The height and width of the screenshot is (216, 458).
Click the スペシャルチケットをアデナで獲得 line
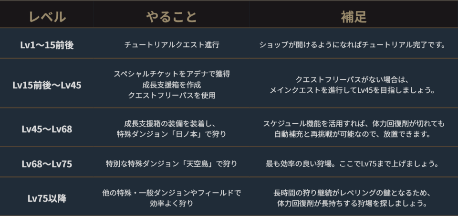pos(172,74)
